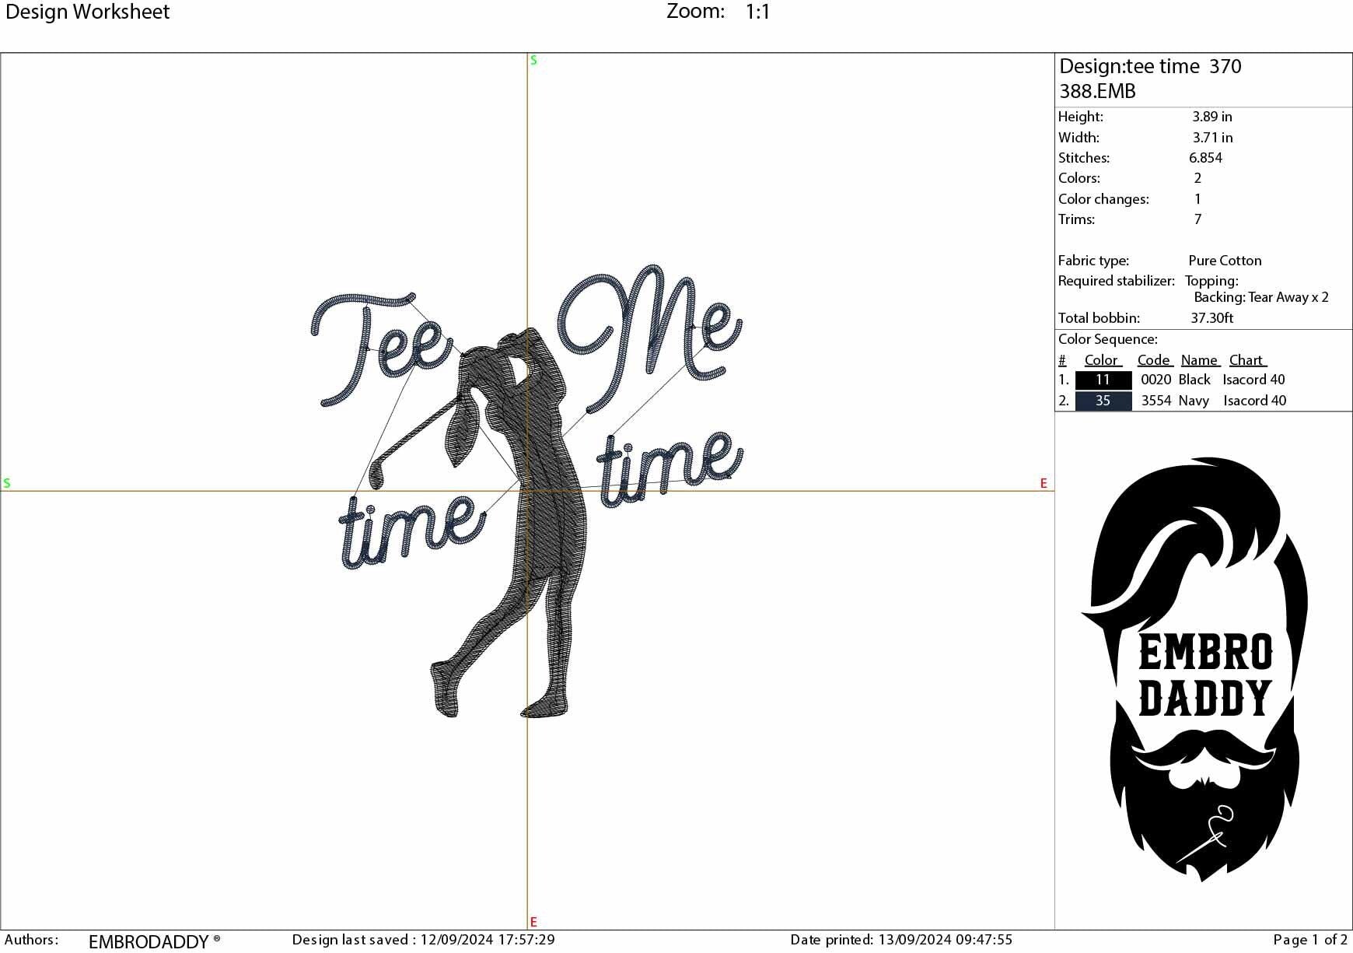Open the Chart column header
The height and width of the screenshot is (953, 1353).
[1246, 359]
